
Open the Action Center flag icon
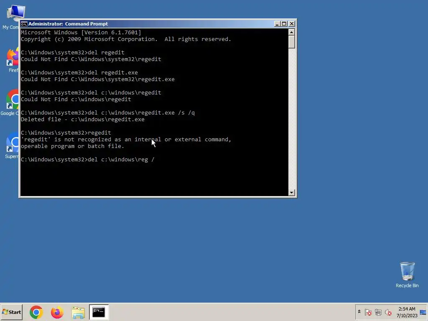(x=368, y=312)
